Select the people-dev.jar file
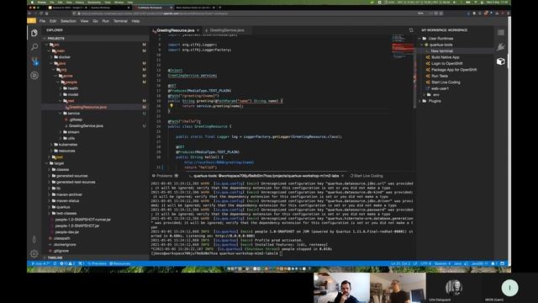Image resolution: width=538 pixels, height=303 pixels. 67,232
